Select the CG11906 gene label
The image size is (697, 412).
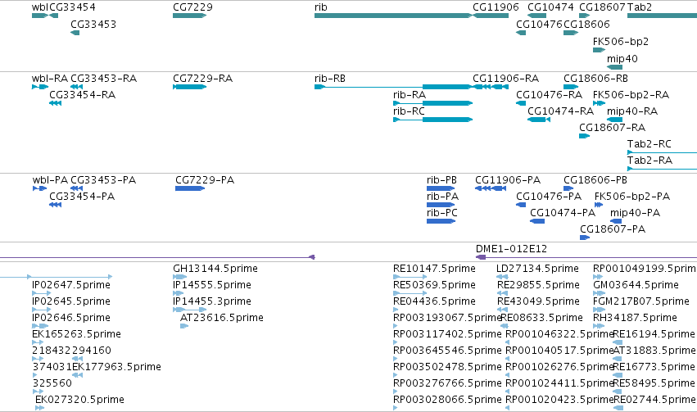[496, 7]
